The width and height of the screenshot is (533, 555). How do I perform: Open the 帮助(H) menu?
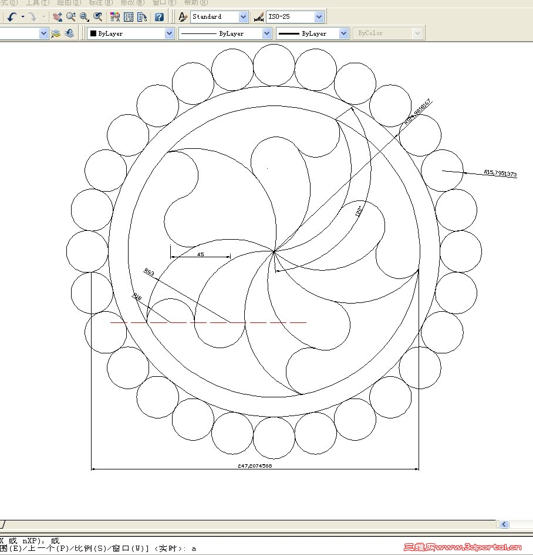click(195, 3)
